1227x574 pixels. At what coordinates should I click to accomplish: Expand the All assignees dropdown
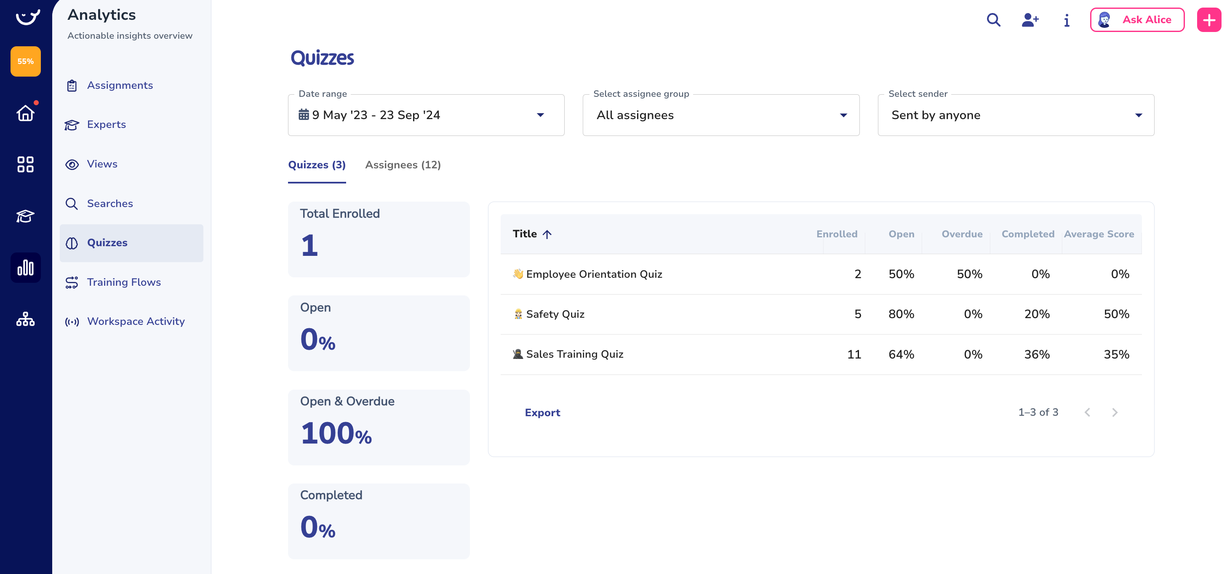(x=721, y=115)
